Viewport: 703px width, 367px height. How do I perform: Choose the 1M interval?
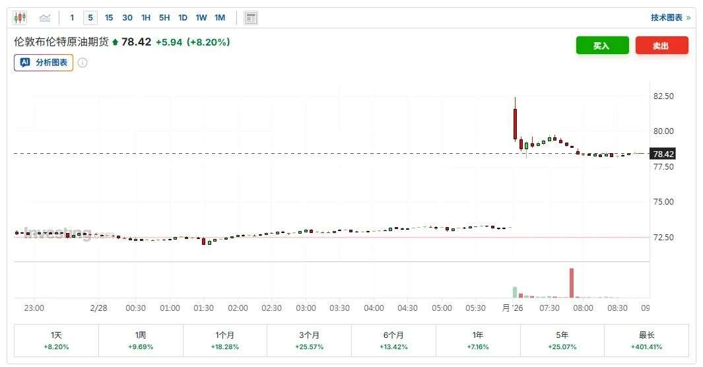220,18
